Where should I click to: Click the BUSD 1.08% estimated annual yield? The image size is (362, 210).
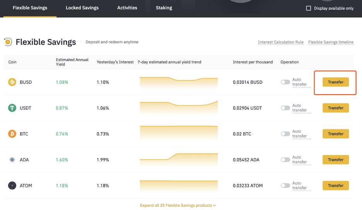pos(62,82)
